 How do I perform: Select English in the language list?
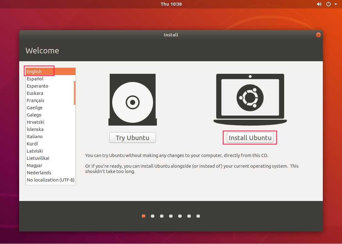pos(50,72)
